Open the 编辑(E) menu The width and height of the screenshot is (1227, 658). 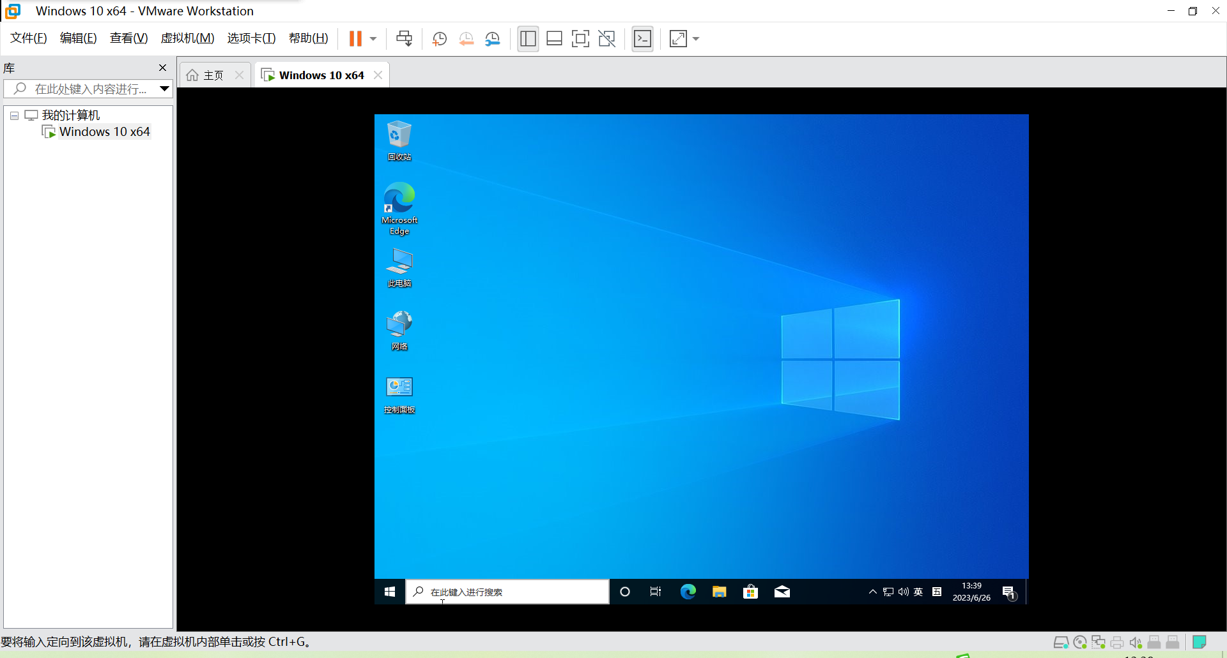tap(78, 38)
